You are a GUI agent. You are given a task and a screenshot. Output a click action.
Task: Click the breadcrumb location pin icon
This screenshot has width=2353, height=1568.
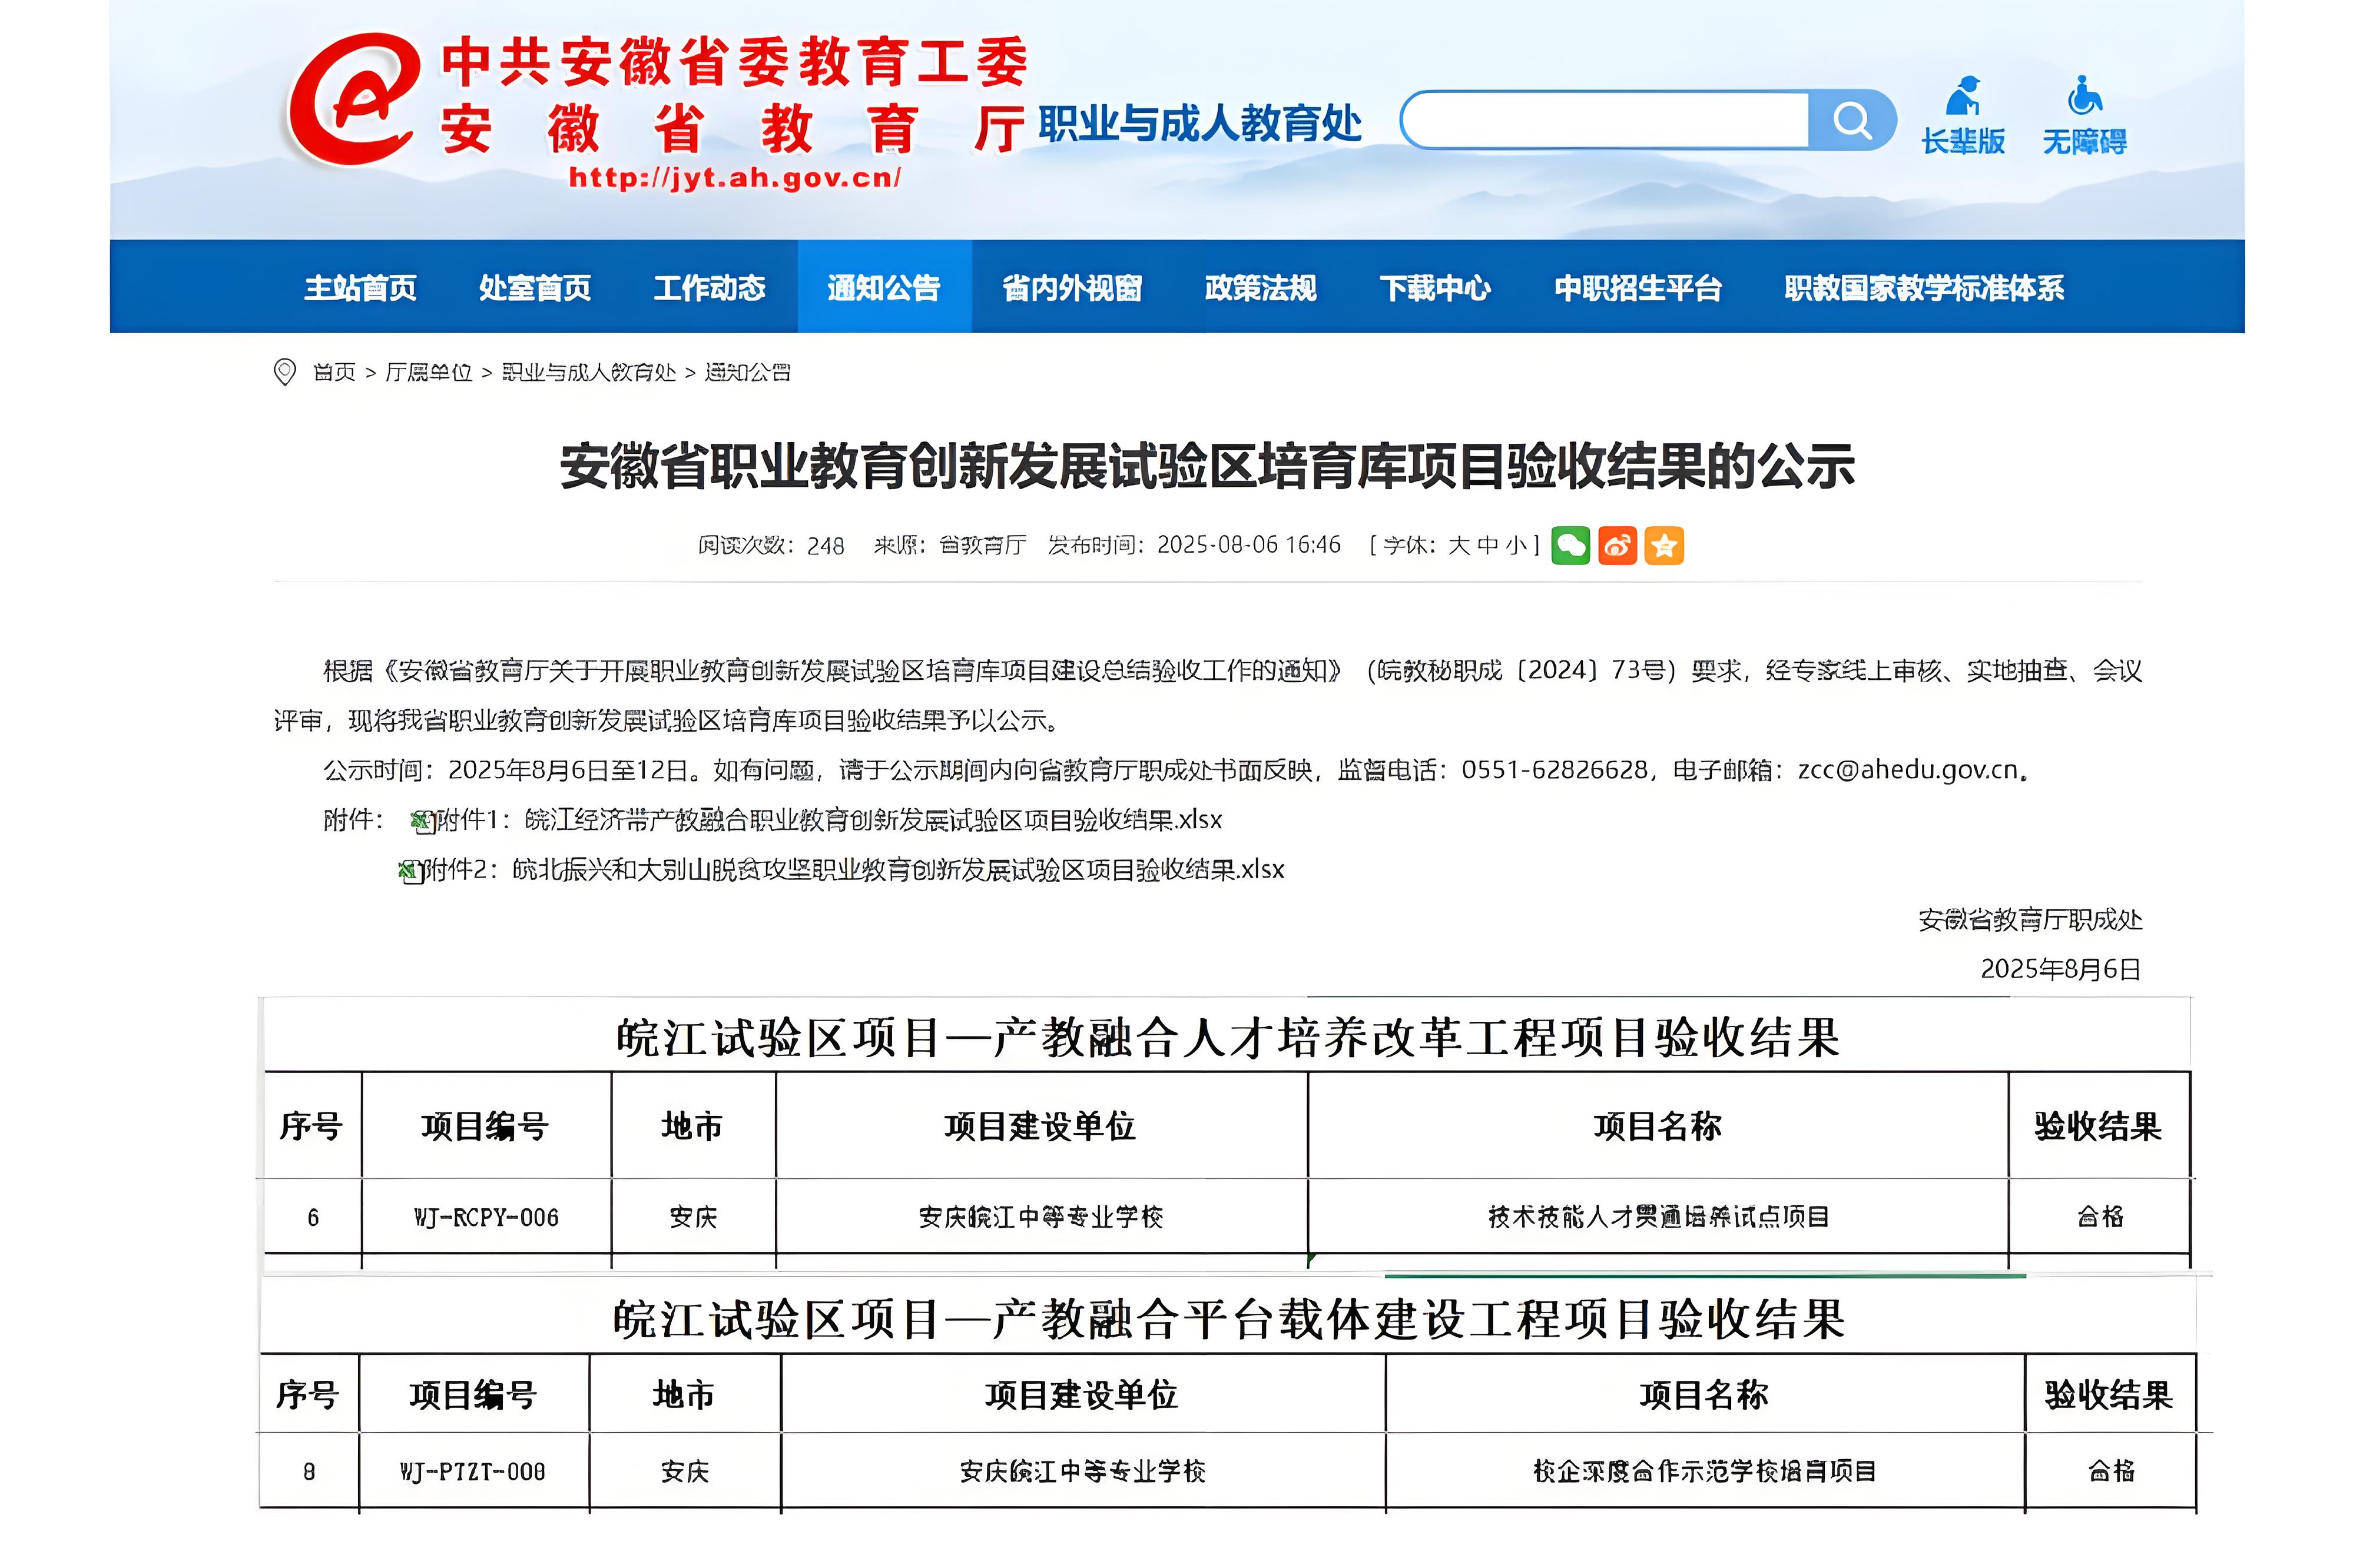tap(285, 372)
